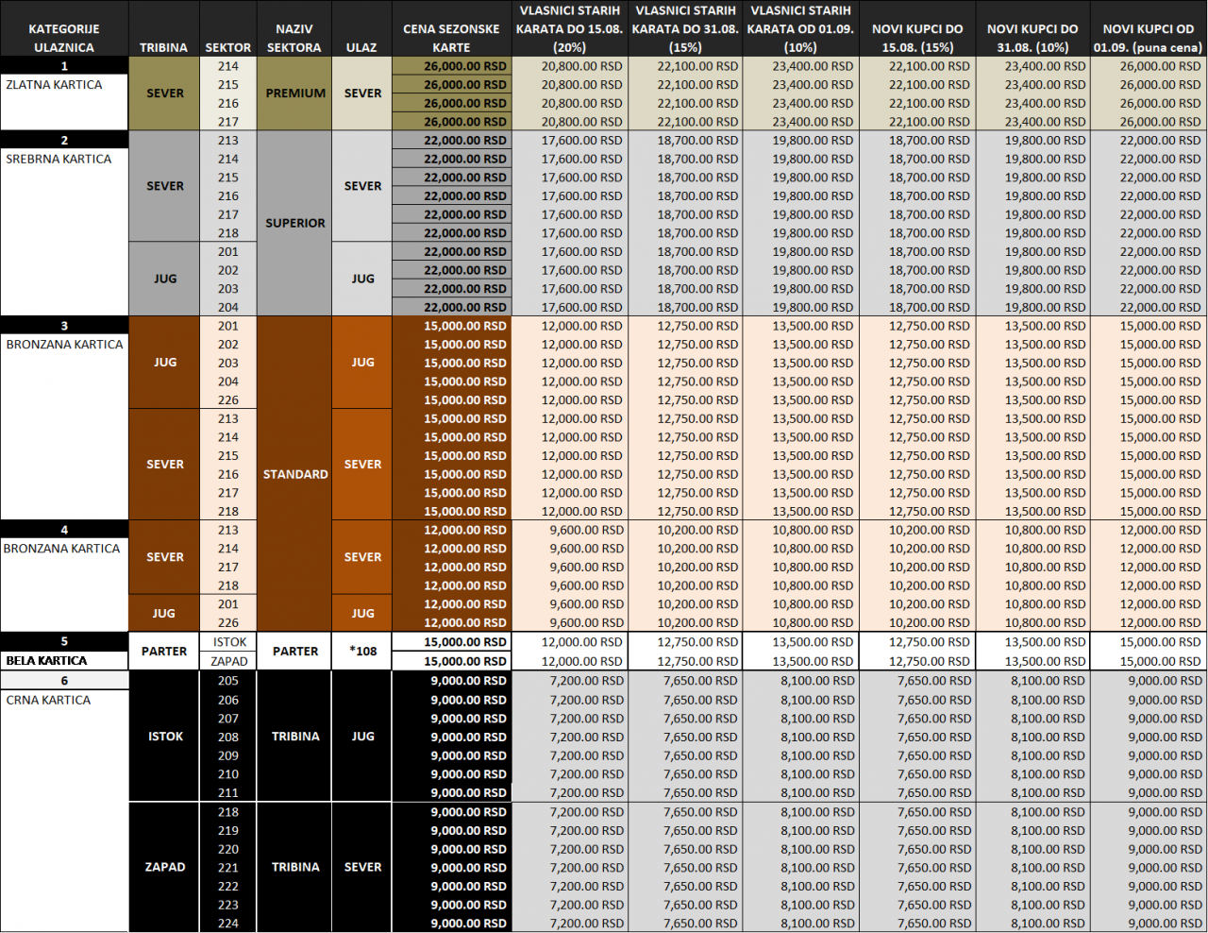Click the NAZIV SEKTORA column header
This screenshot has width=1208, height=933.
tap(294, 38)
